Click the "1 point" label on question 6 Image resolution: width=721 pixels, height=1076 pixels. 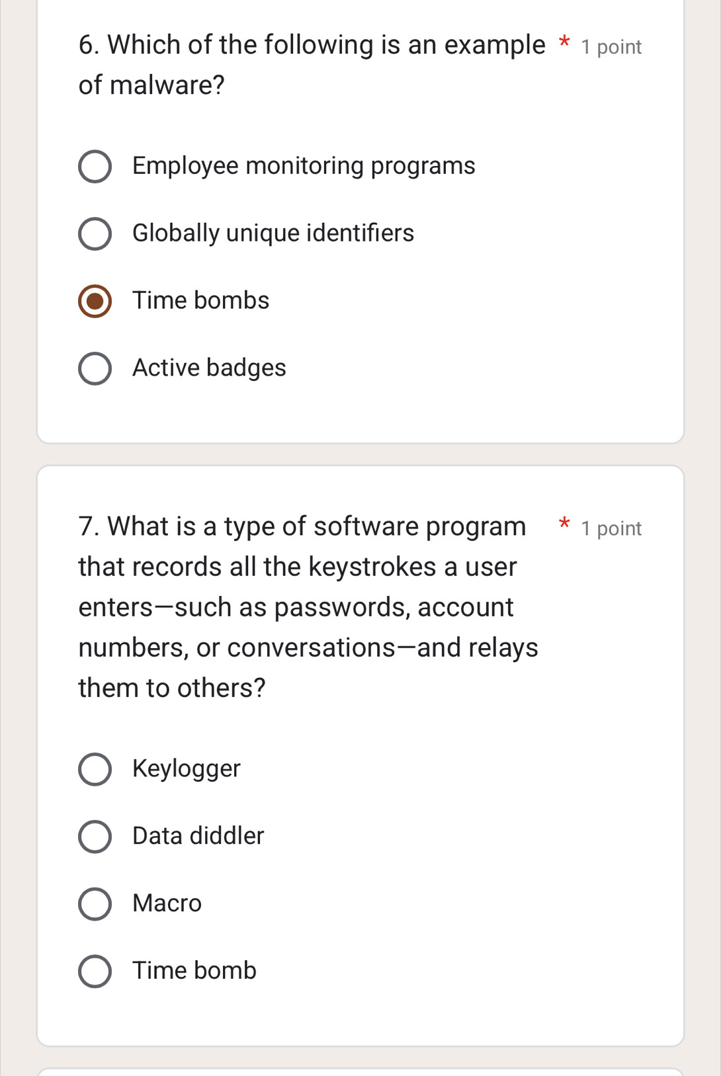(611, 46)
